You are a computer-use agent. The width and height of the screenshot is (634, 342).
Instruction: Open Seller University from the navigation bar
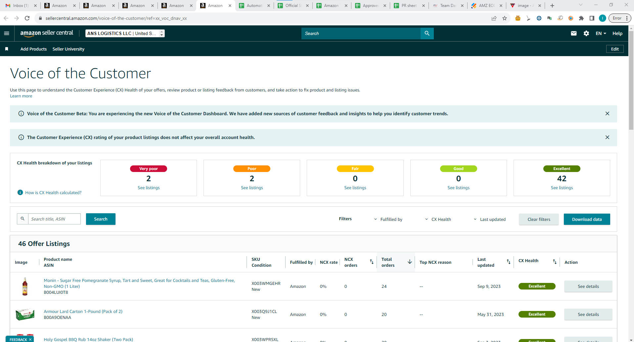pos(68,49)
